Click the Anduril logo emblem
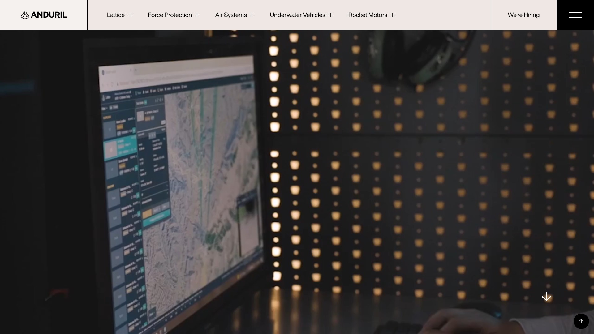This screenshot has width=594, height=334. coord(25,15)
